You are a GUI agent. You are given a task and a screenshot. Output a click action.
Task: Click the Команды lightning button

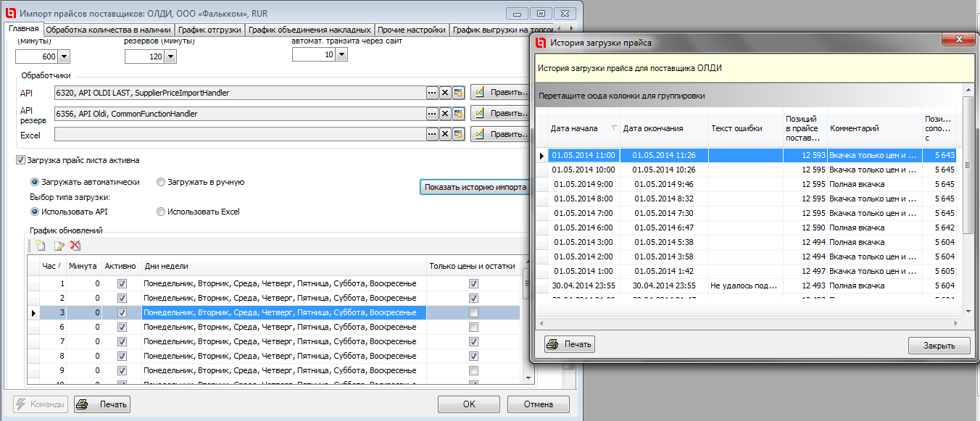point(41,404)
